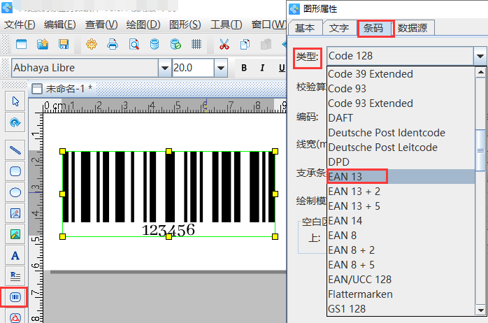Select GS1 128 option

401,309
